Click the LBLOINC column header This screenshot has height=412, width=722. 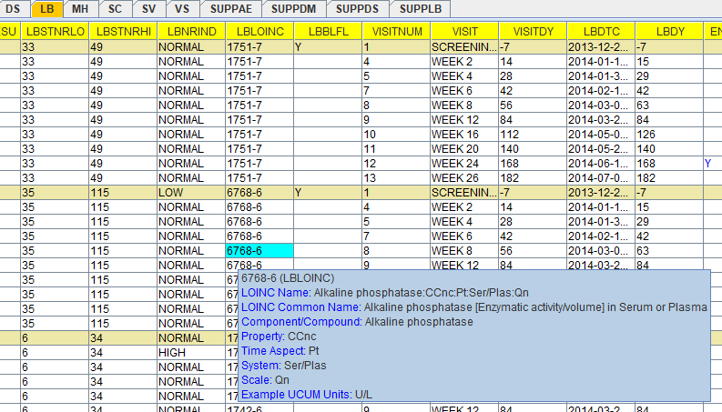point(258,32)
